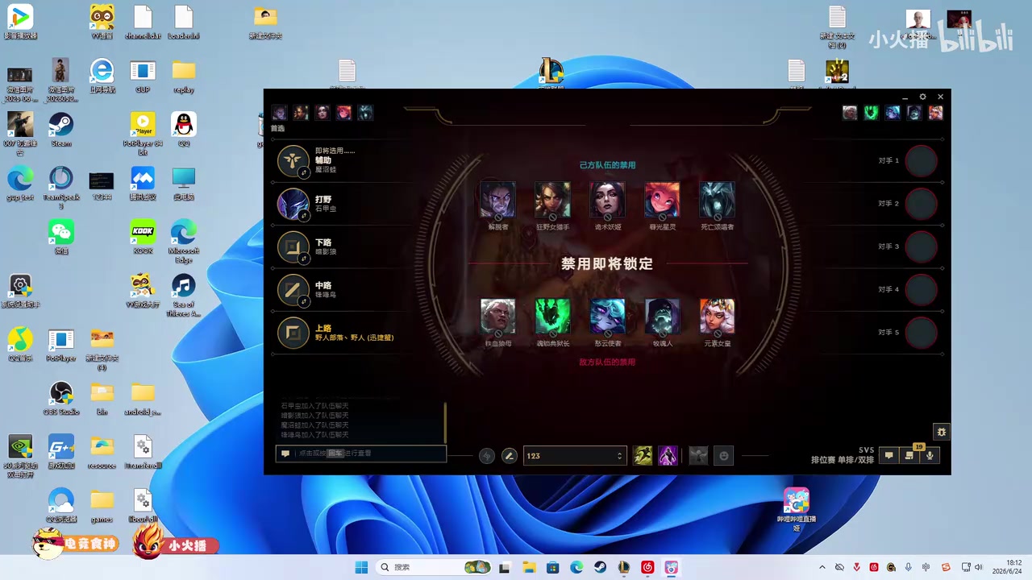Open missions icon with 19 badge
Viewport: 1032px width, 580px height.
pyautogui.click(x=909, y=456)
